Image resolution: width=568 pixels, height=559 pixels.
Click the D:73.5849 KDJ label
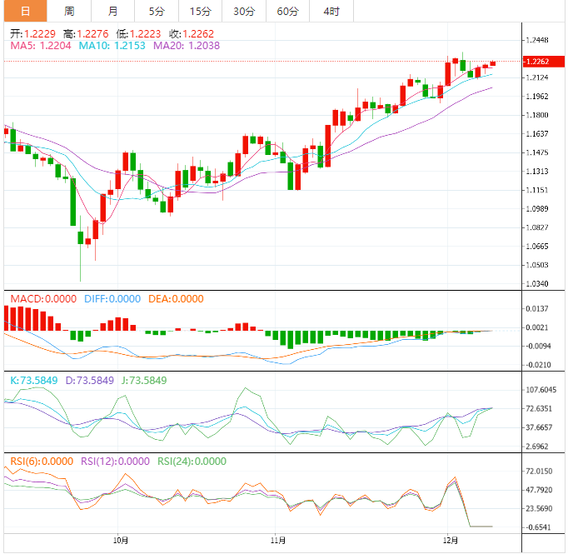tap(89, 381)
